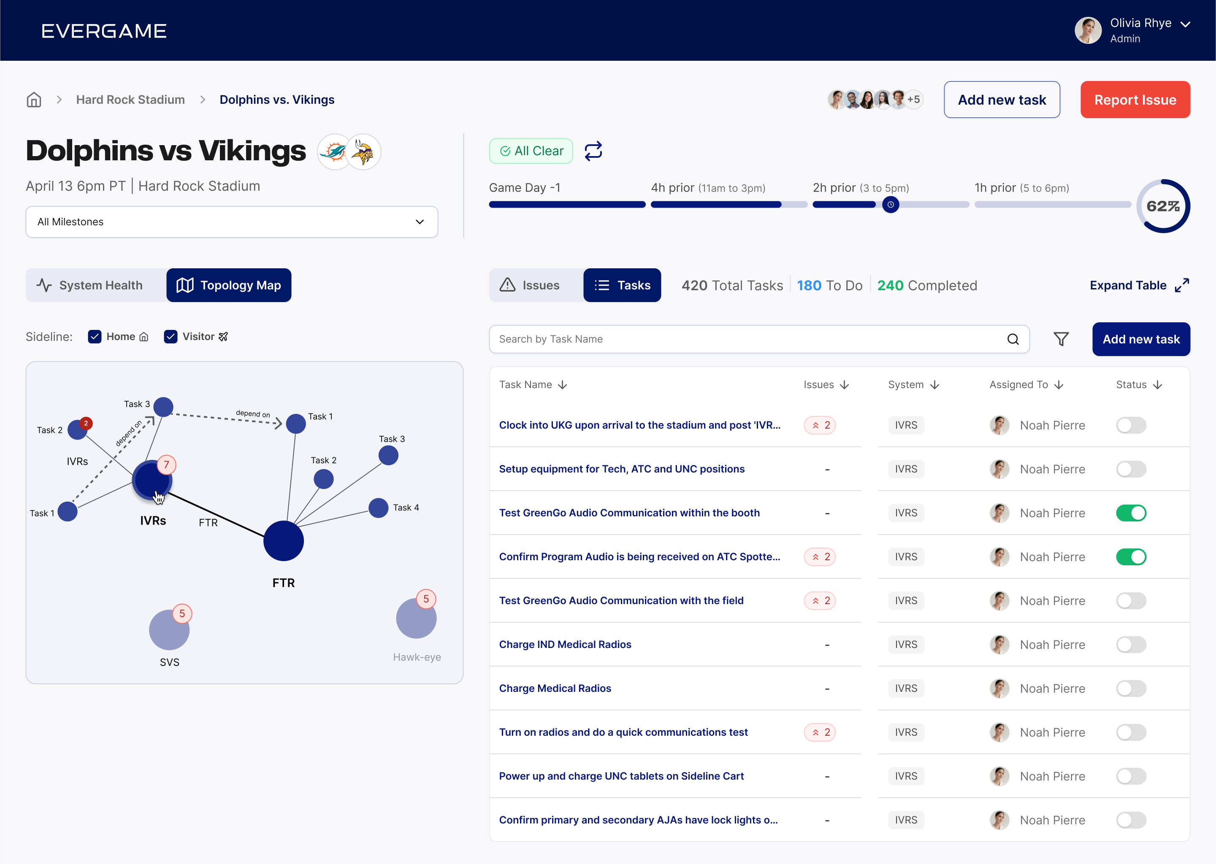Select the Hawk-eye topology node
The image size is (1216, 864).
tap(416, 618)
